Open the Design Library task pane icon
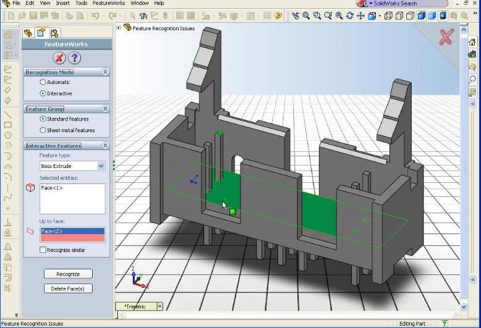The height and width of the screenshot is (328, 481). [x=472, y=54]
